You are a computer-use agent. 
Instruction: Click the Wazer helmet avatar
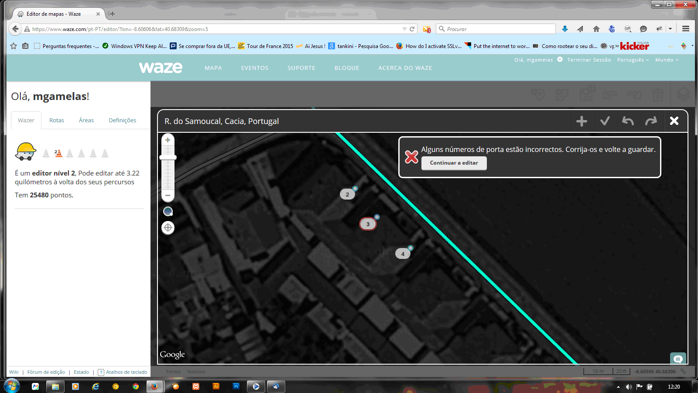[x=26, y=152]
